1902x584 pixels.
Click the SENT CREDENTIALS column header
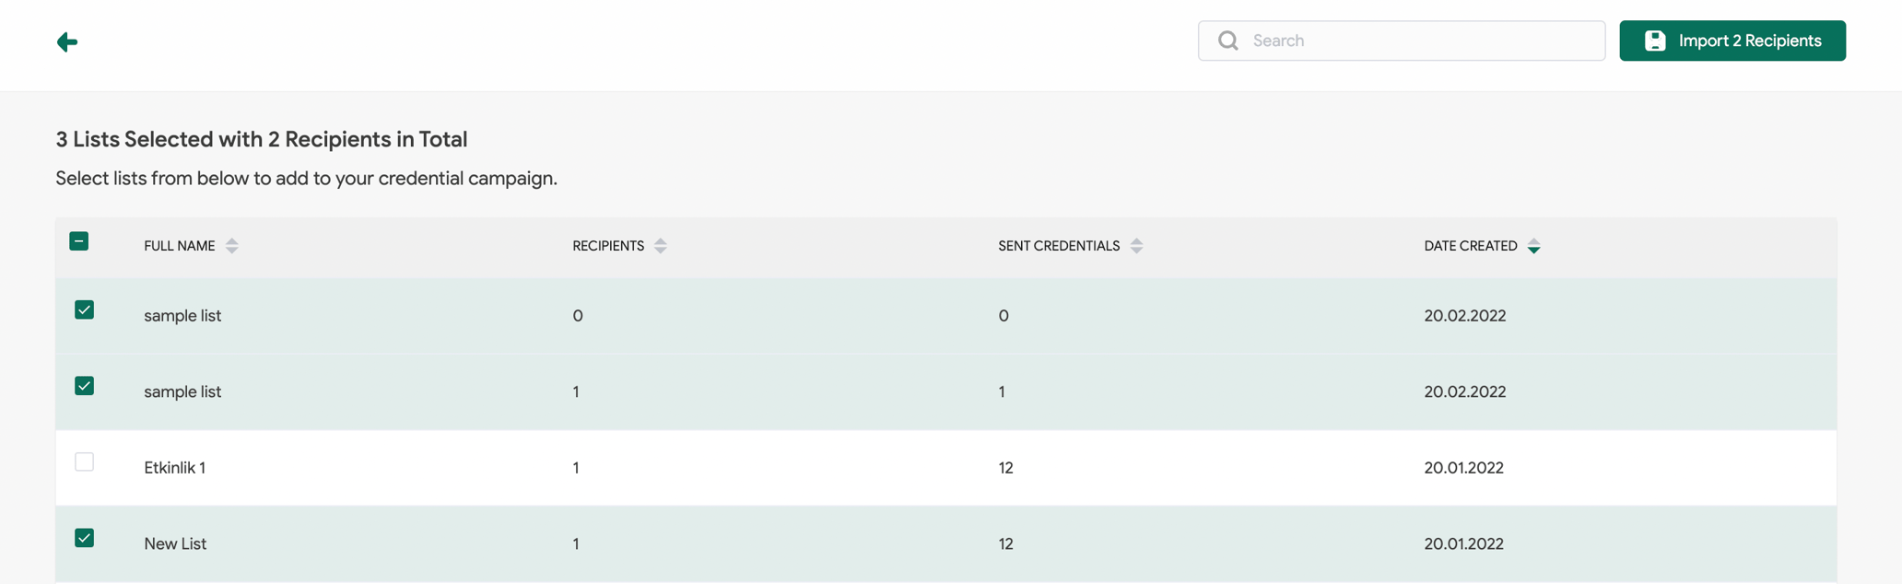point(1059,246)
